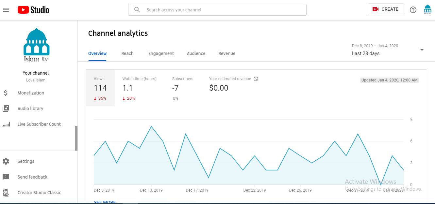Image resolution: width=435 pixels, height=204 pixels.
Task: Click the search across your channel field
Action: pos(217,10)
